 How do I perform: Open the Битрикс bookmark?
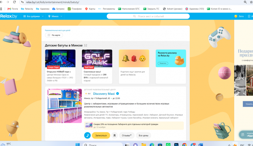click(58, 9)
